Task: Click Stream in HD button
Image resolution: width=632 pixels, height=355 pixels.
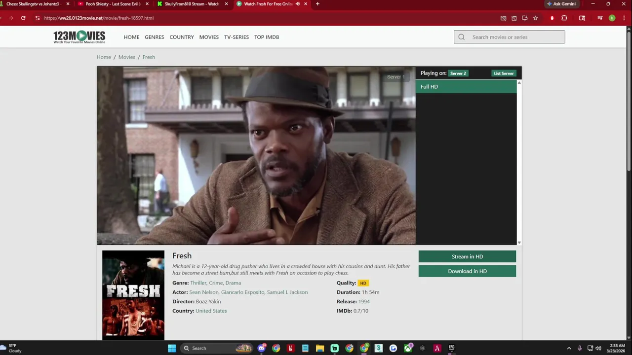Action: pyautogui.click(x=467, y=256)
